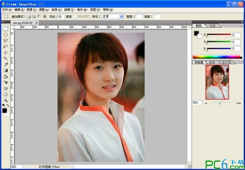Open the 图像 (Image) menu
The height and width of the screenshot is (170, 245).
(x=32, y=10)
